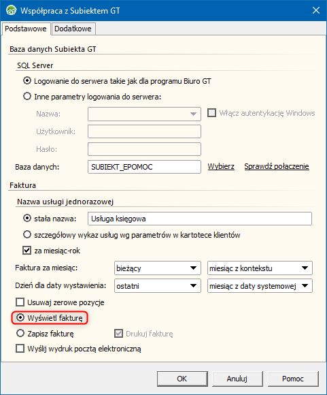This screenshot has width=327, height=395.
Task: Select the Zapisz fakturę radio button
Action: pyautogui.click(x=20, y=333)
